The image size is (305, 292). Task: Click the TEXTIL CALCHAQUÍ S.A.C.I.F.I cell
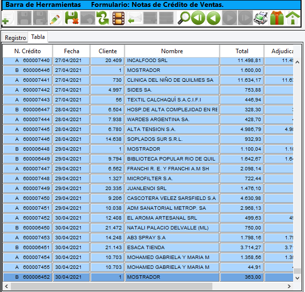[x=172, y=100]
